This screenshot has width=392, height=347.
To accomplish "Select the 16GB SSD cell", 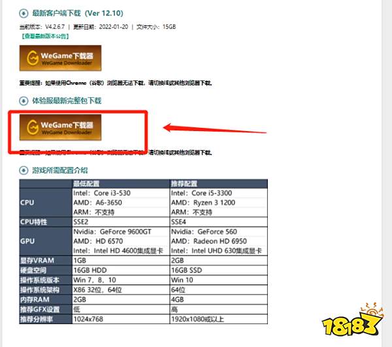I will tap(219, 271).
